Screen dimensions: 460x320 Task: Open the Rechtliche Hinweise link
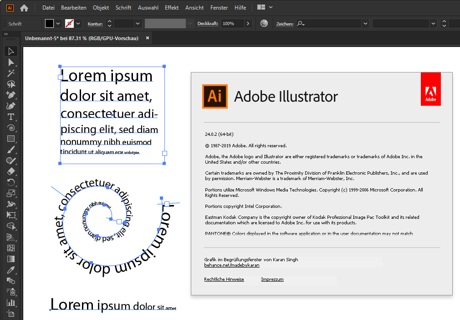(224, 279)
